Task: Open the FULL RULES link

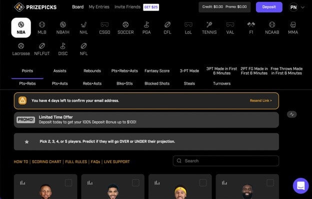Action: click(x=76, y=162)
